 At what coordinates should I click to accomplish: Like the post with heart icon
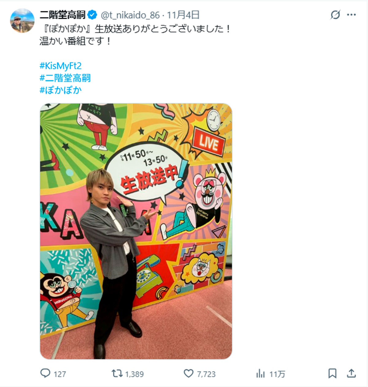click(188, 374)
